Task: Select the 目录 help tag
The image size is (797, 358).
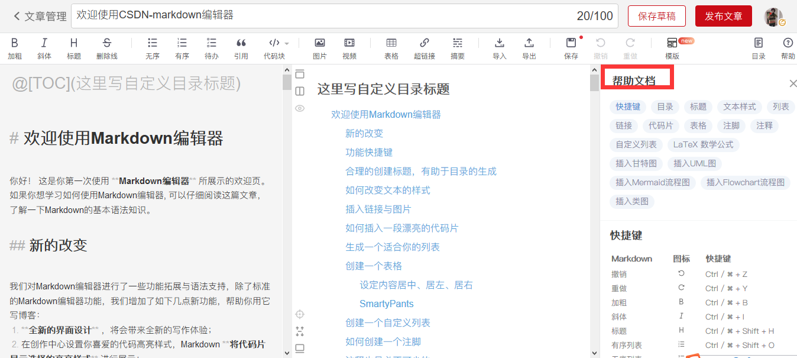Action: pos(665,107)
